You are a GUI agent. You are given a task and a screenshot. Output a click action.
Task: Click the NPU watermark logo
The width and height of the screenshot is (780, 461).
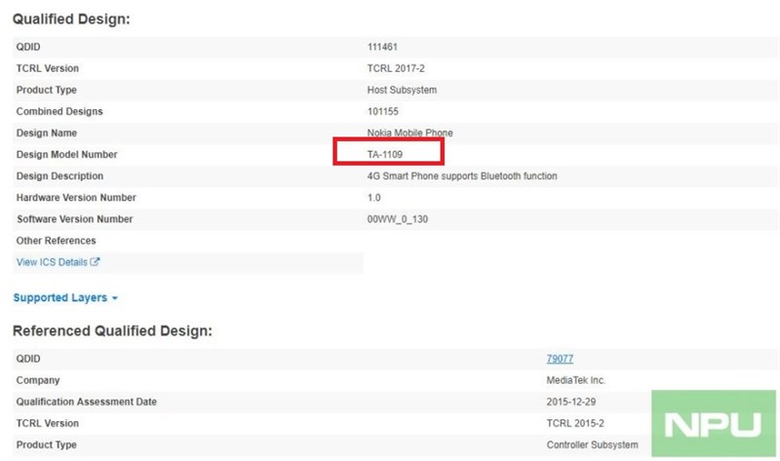pyautogui.click(x=713, y=424)
